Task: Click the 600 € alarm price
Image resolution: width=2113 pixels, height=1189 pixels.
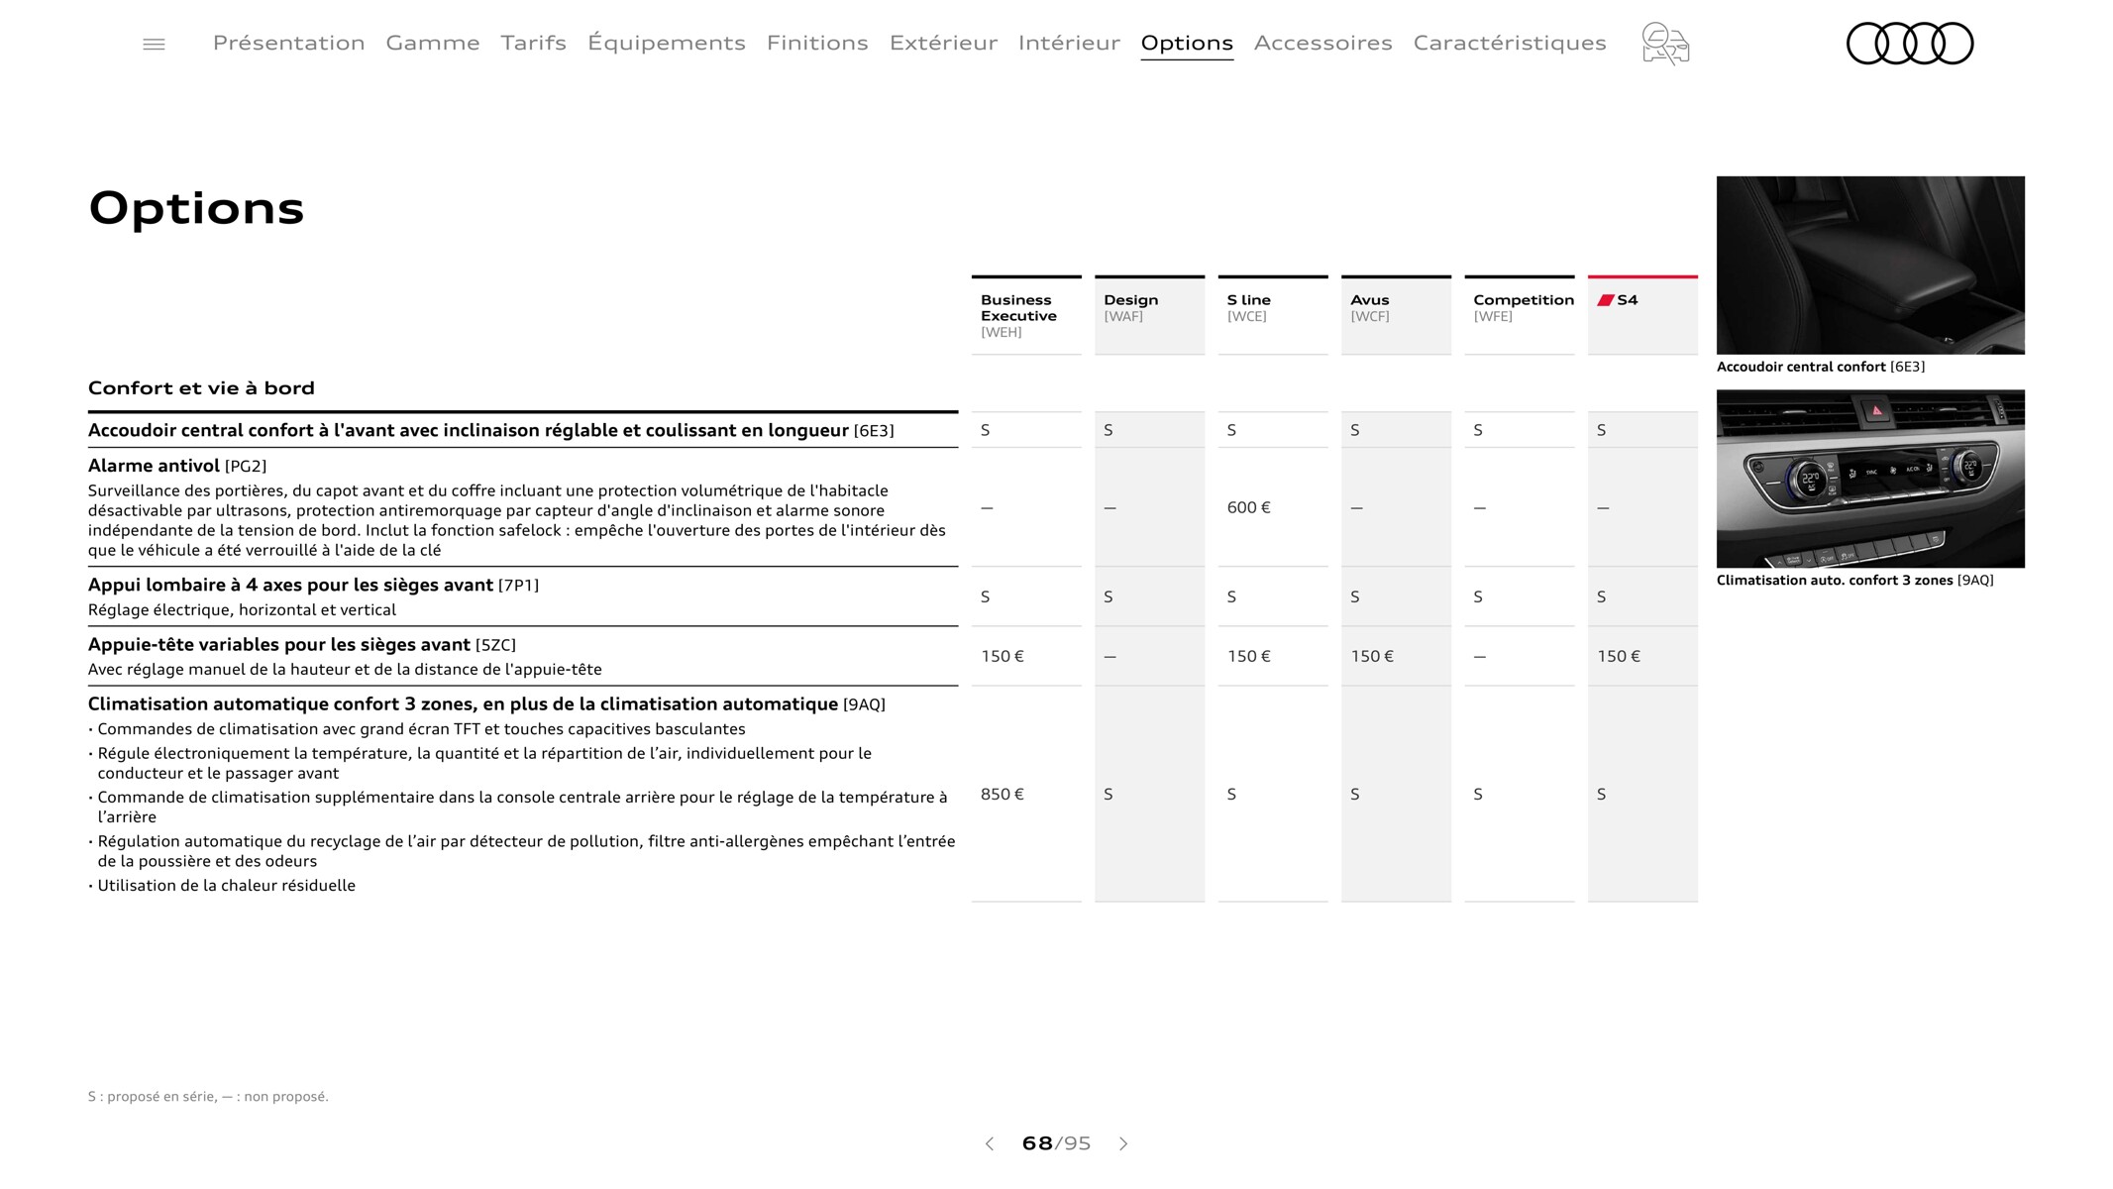Action: (1248, 507)
